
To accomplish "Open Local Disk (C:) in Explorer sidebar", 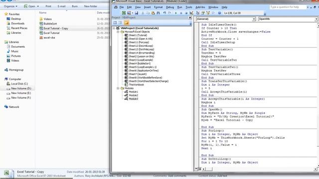I will pyautogui.click(x=19, y=84).
